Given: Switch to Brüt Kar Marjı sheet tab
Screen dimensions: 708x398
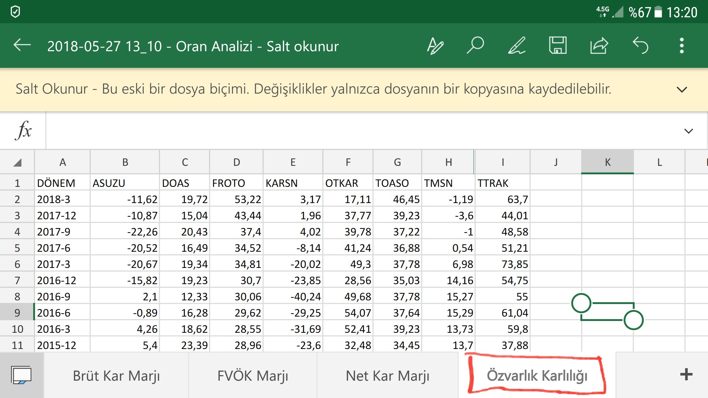Looking at the screenshot, I should (x=116, y=376).
